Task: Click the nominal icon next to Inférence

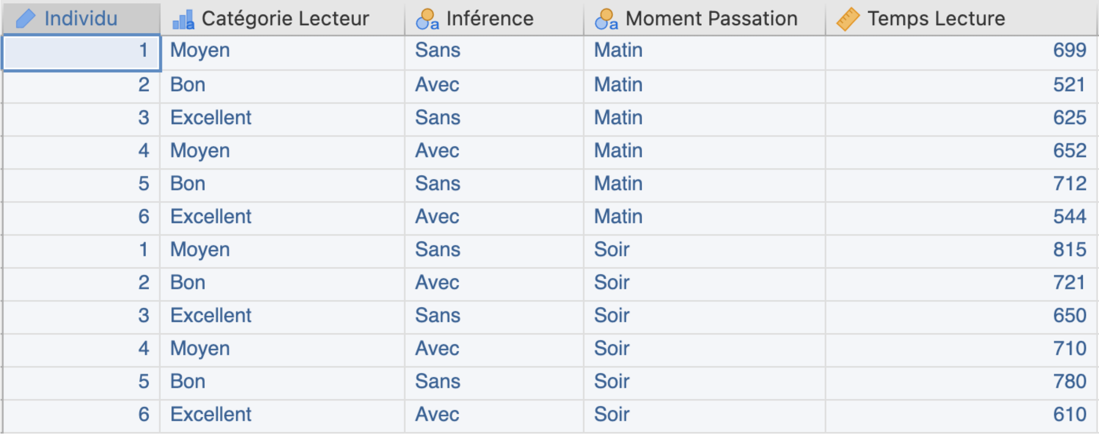Action: 427,19
